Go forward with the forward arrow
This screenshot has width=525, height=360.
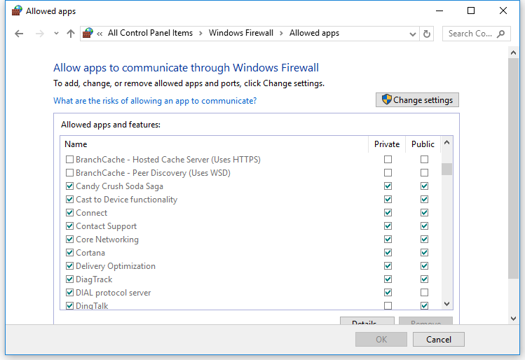[x=39, y=34]
